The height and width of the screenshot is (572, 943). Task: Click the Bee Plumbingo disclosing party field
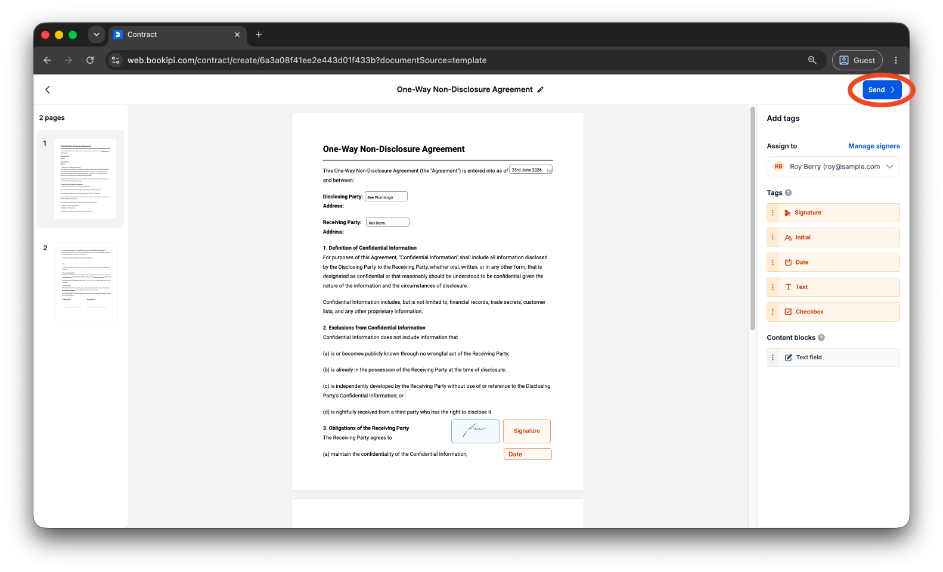386,197
